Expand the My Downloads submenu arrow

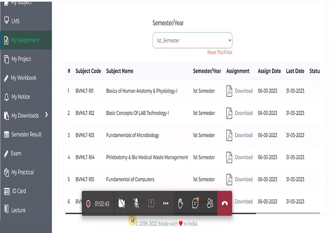tap(47, 115)
